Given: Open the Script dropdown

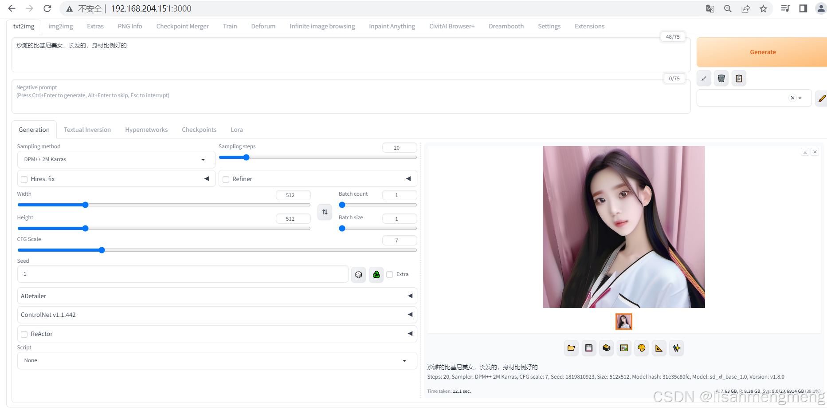Looking at the screenshot, I should 216,360.
